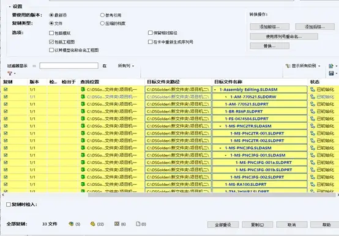This screenshot has width=339, height=236.
Task: Click the other files icon (0)
Action: pos(138,224)
